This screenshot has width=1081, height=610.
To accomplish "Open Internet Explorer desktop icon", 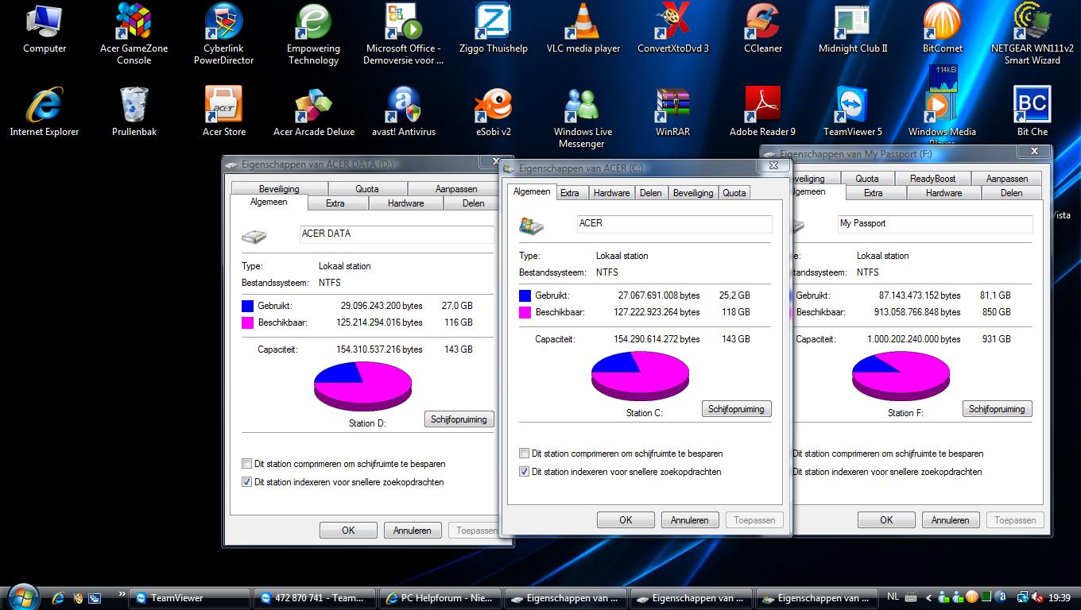I will coord(45,112).
